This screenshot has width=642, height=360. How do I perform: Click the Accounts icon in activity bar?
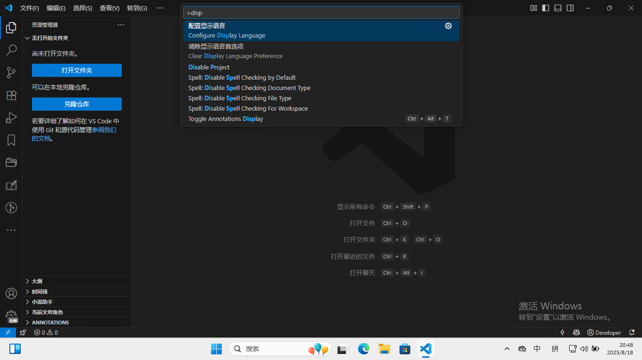pos(11,293)
